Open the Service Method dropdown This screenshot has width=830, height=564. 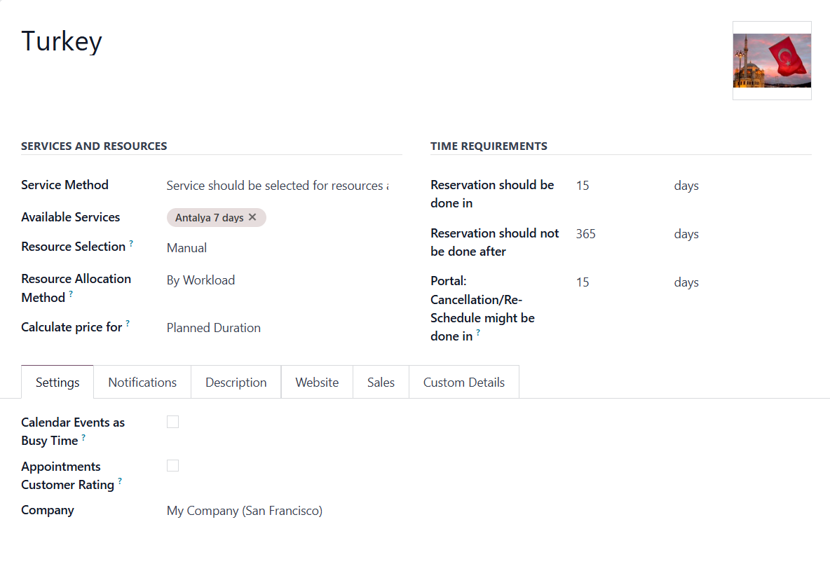tap(278, 186)
